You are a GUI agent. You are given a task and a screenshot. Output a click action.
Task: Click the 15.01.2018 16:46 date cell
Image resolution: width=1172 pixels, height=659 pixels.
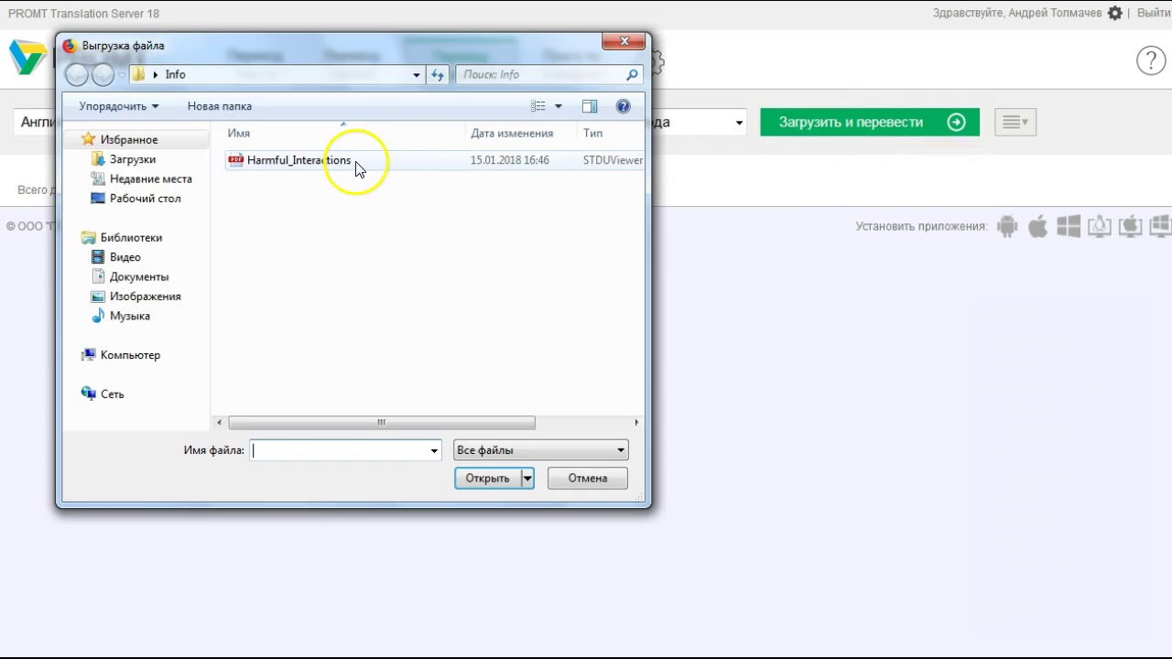[509, 160]
